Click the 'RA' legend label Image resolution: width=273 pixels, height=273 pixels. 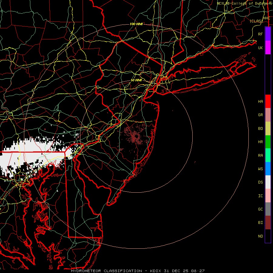[x=261, y=156]
